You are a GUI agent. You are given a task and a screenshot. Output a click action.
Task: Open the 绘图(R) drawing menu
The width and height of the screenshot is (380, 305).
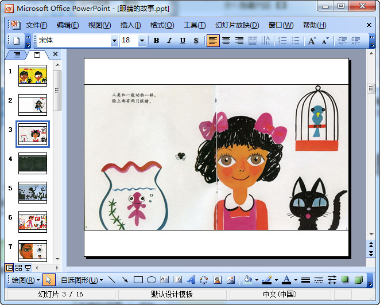[x=25, y=280]
